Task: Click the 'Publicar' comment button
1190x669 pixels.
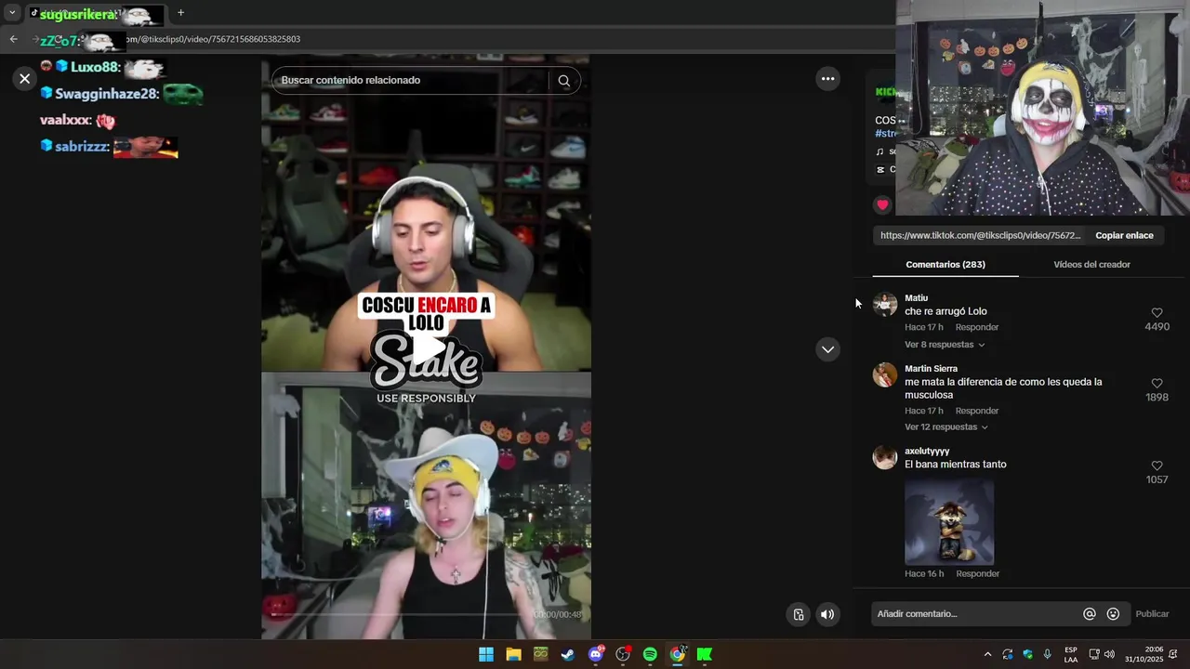Action: (1152, 614)
